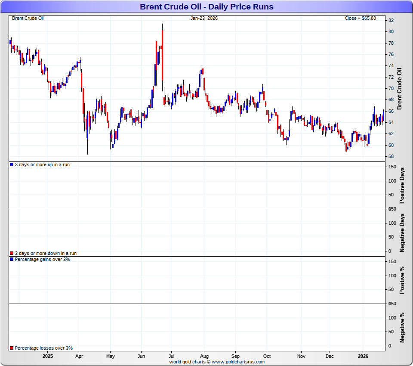
Task: Click the 100 tick on Positive % axis
Action: tap(392, 276)
